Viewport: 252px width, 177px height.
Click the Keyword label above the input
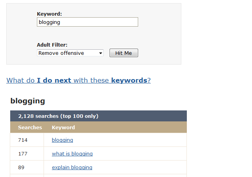[49, 14]
